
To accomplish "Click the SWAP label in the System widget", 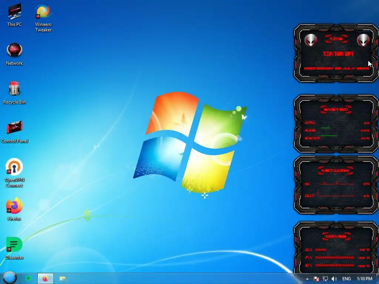I will click(312, 138).
